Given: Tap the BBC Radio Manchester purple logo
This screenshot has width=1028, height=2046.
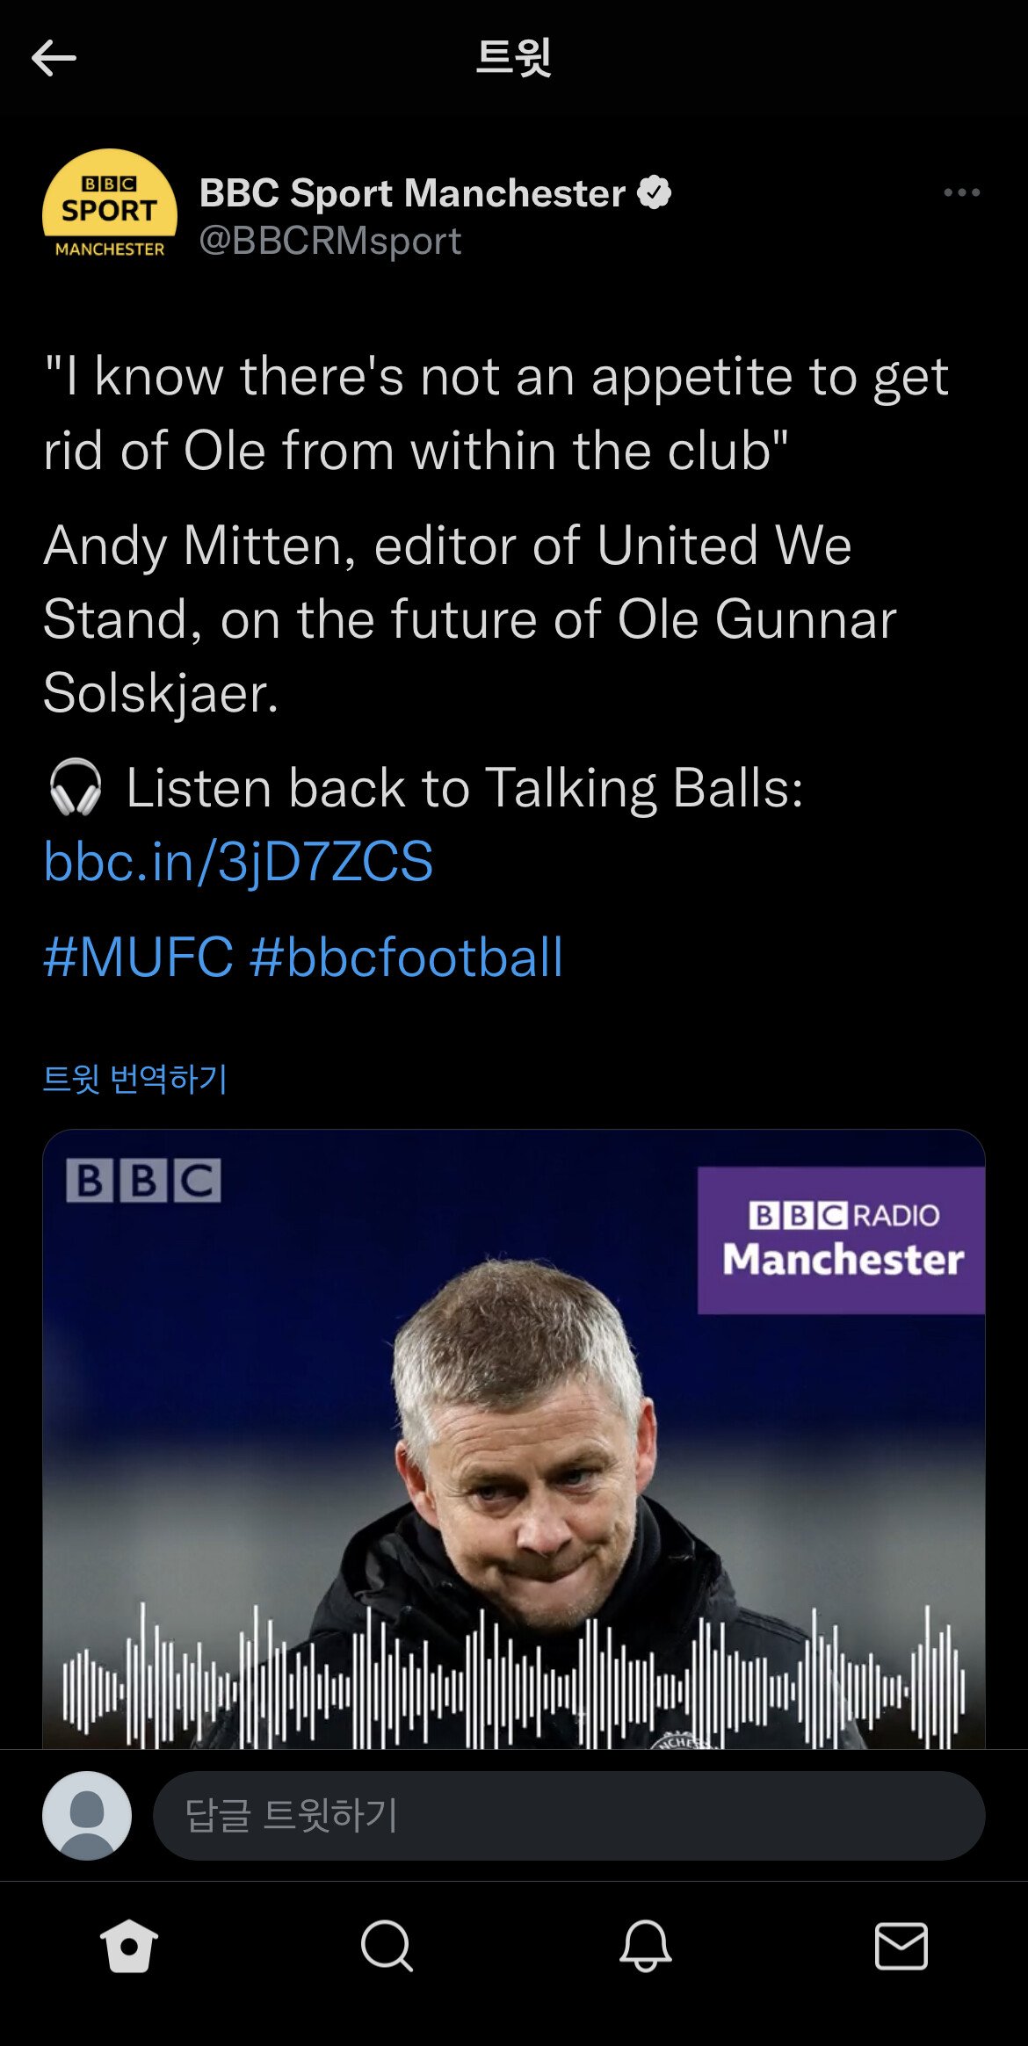Looking at the screenshot, I should (841, 1240).
